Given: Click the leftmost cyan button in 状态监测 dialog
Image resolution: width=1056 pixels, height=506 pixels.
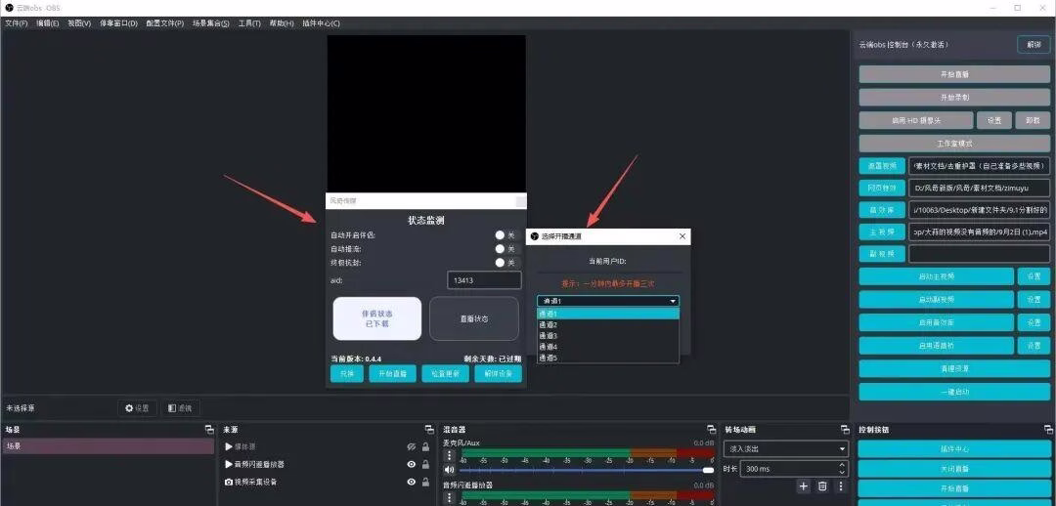Looking at the screenshot, I should 347,373.
